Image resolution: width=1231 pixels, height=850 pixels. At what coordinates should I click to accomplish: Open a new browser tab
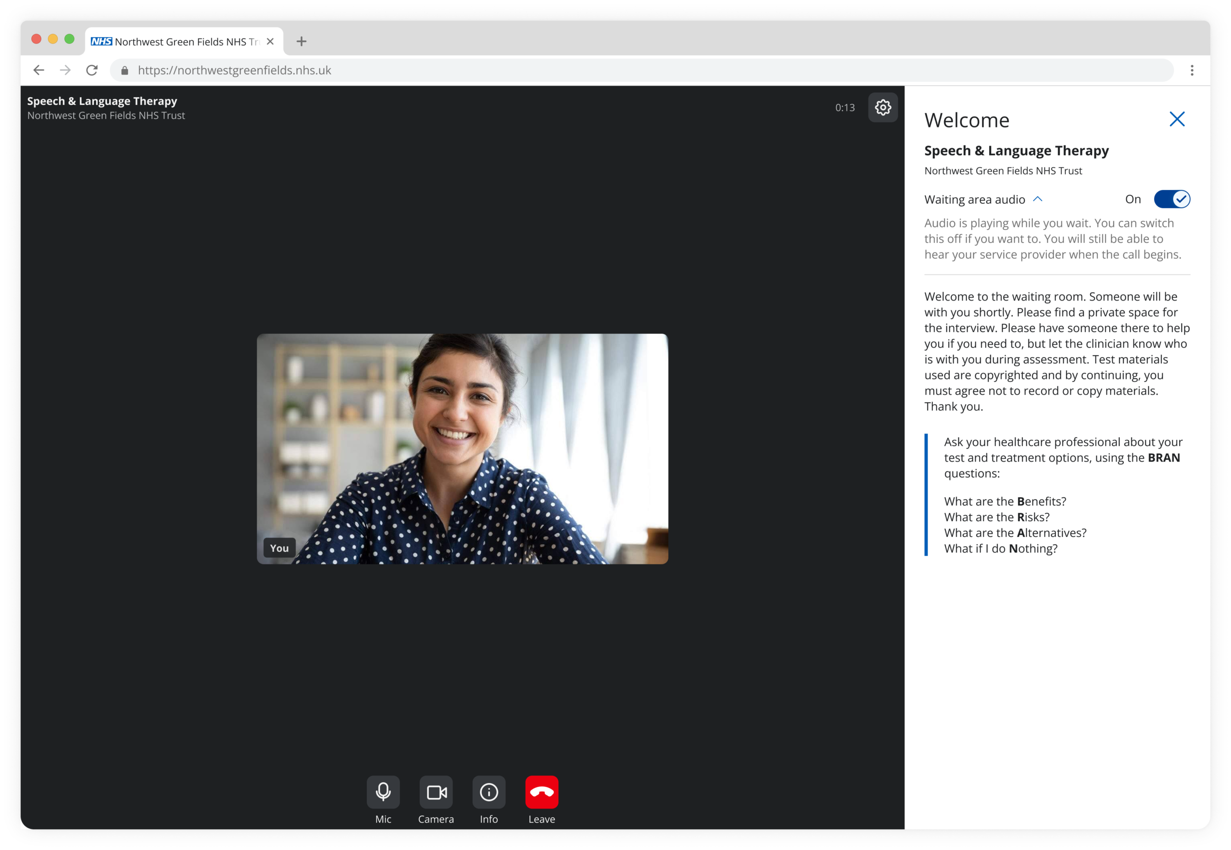(x=301, y=41)
